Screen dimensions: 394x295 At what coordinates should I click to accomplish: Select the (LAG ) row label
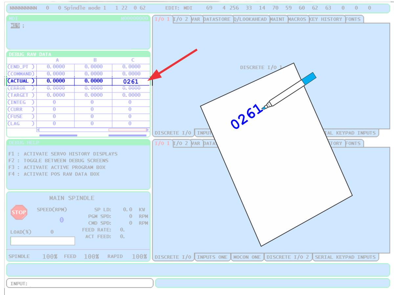[x=21, y=124]
